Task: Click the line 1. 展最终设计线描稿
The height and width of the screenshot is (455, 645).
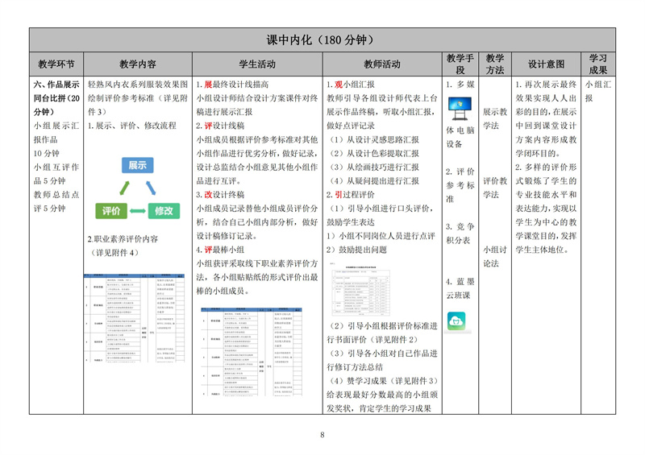Action: pos(232,85)
